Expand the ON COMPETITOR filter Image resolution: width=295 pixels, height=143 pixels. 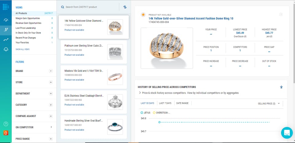click(51, 127)
